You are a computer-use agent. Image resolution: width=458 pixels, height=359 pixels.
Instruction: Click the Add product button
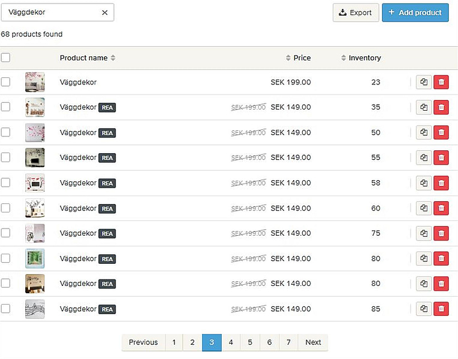tap(415, 13)
